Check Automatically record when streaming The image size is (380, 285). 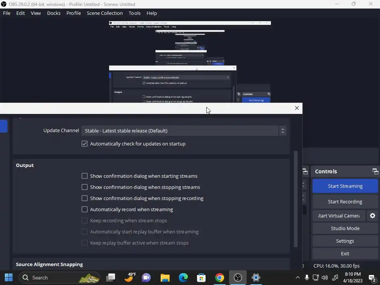[x=84, y=209]
